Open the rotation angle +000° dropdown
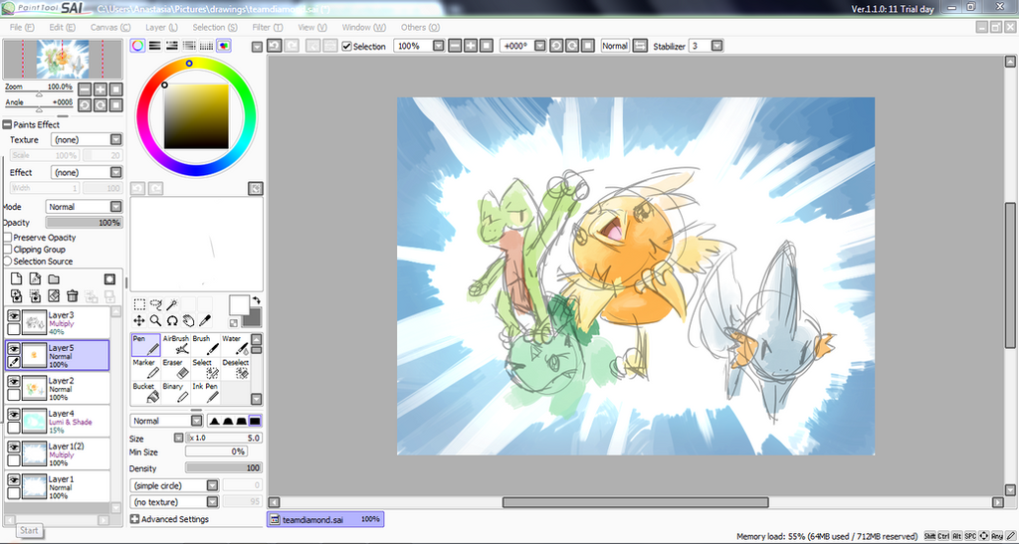 (x=523, y=46)
